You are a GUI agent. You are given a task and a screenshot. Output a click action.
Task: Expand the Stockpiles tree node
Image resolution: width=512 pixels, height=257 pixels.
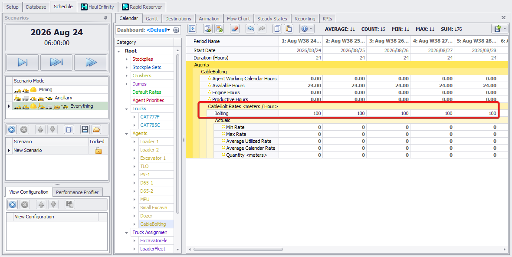[127, 59]
